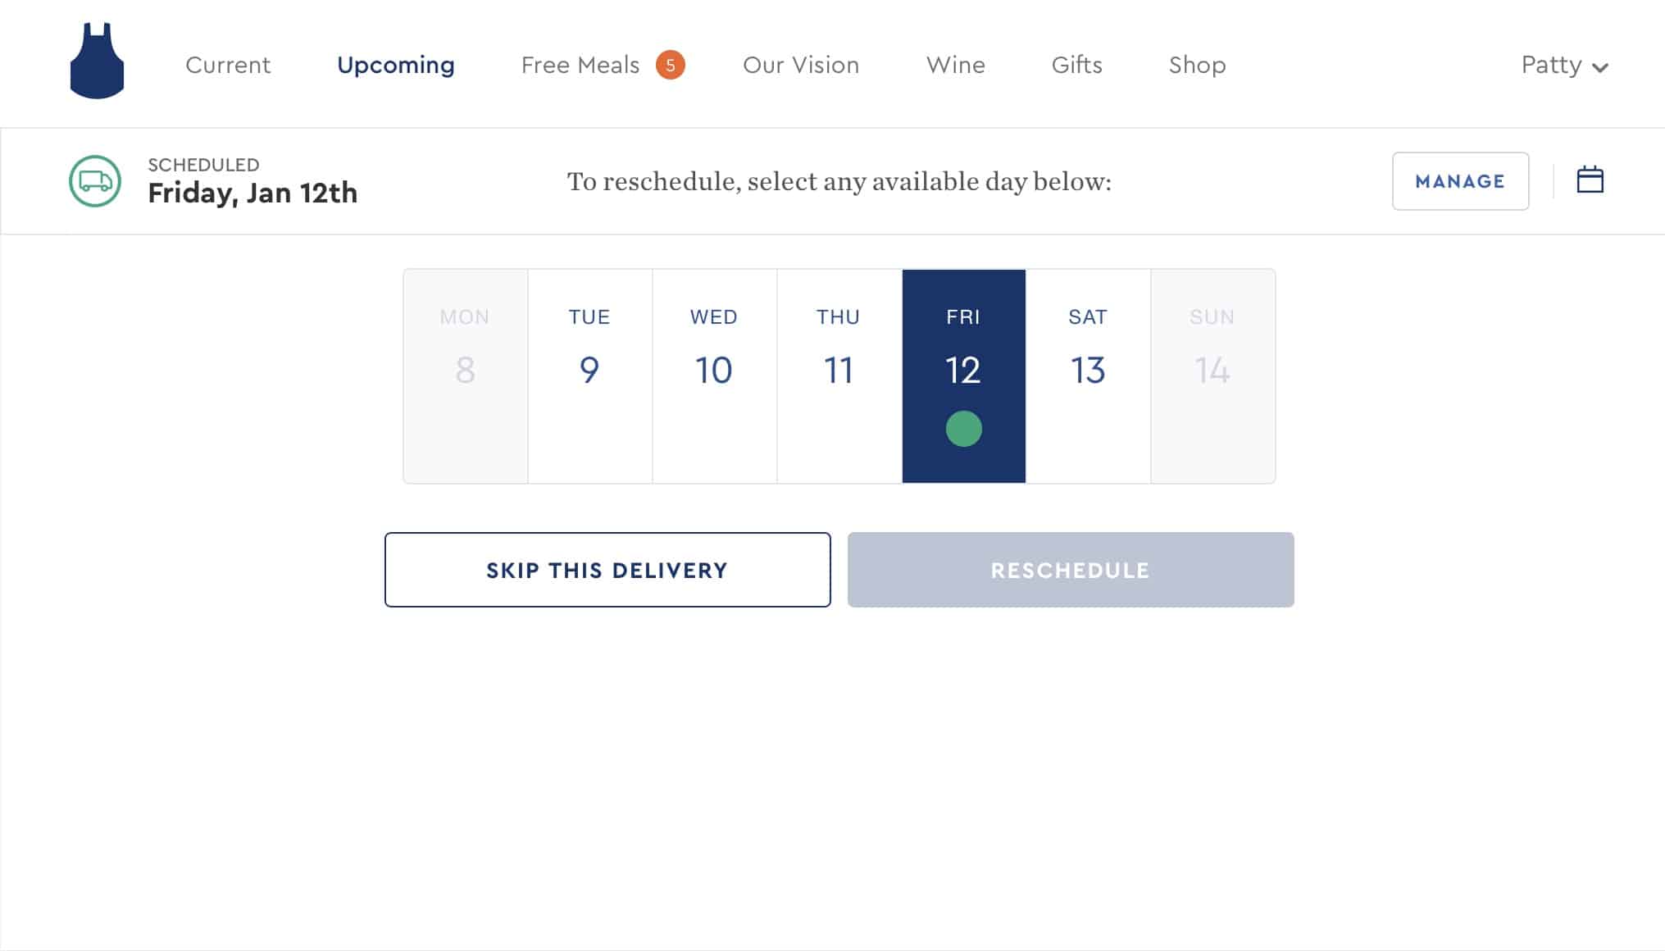Select Tuesday 9 as delivery day

[589, 376]
